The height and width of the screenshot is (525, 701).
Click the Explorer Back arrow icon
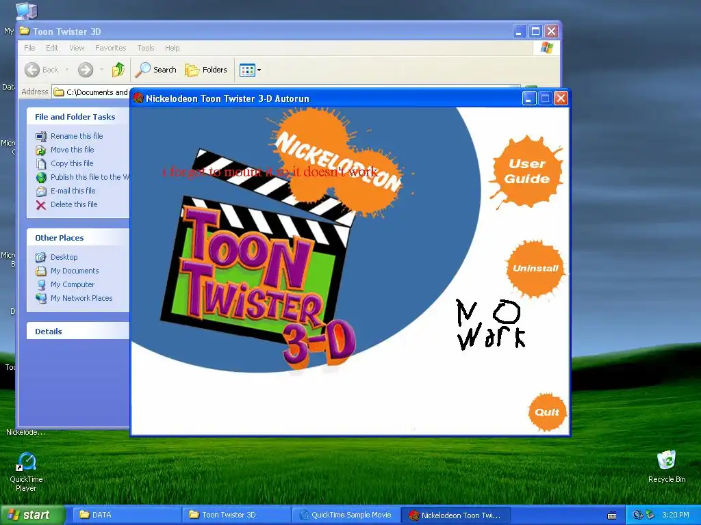click(x=32, y=70)
